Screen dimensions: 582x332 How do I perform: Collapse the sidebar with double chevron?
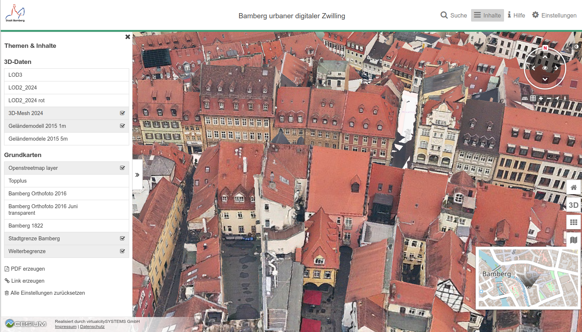point(137,175)
